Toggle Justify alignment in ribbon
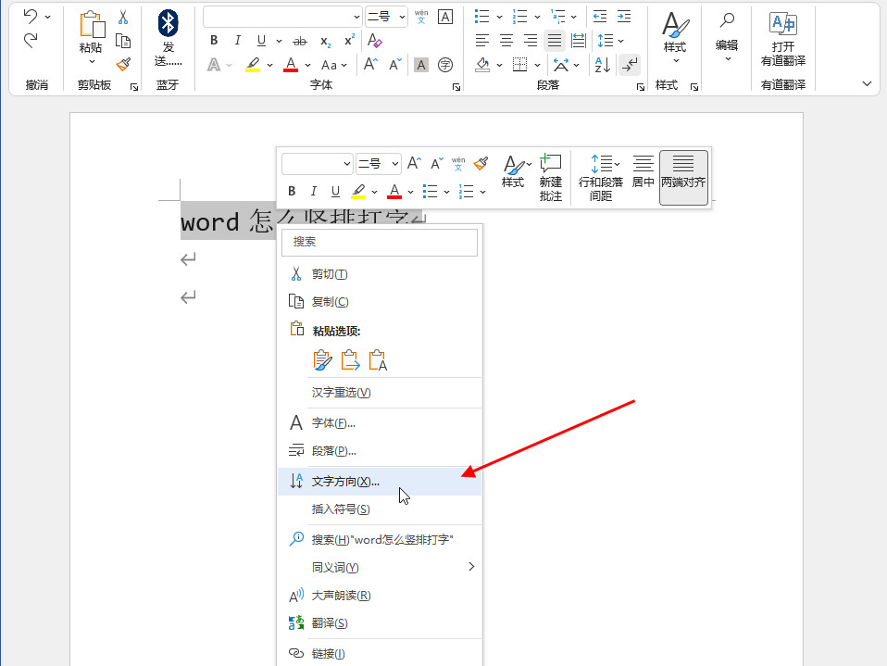Image resolution: width=887 pixels, height=666 pixels. click(555, 41)
